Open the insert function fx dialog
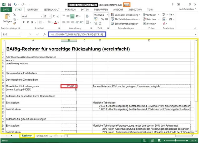This screenshot has width=199, height=144. point(44,34)
